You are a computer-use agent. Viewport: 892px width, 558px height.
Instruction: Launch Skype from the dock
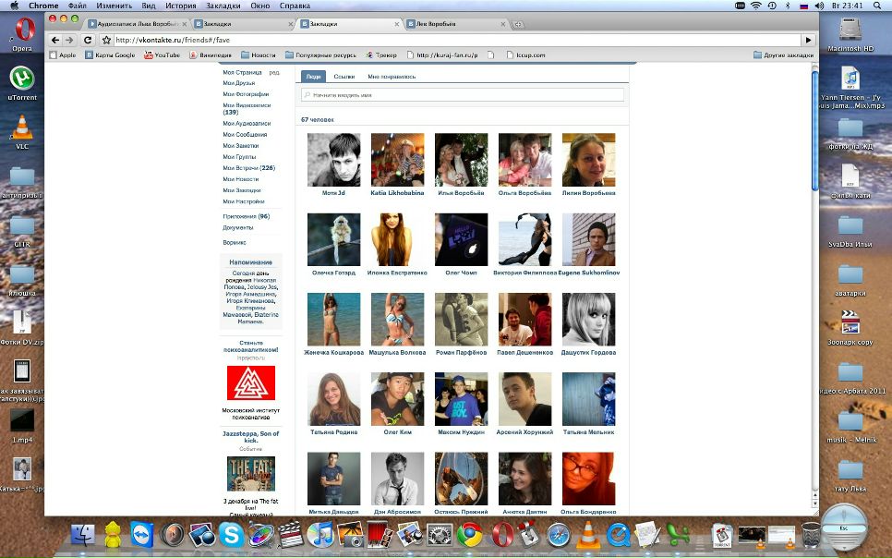click(231, 534)
